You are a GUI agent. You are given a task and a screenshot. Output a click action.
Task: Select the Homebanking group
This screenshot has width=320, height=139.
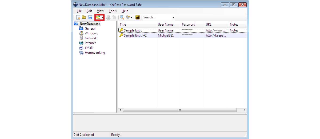coord(95,53)
